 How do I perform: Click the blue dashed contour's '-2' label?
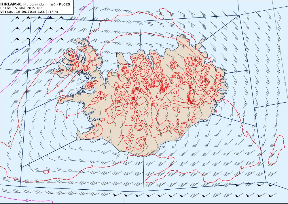tap(39, 30)
